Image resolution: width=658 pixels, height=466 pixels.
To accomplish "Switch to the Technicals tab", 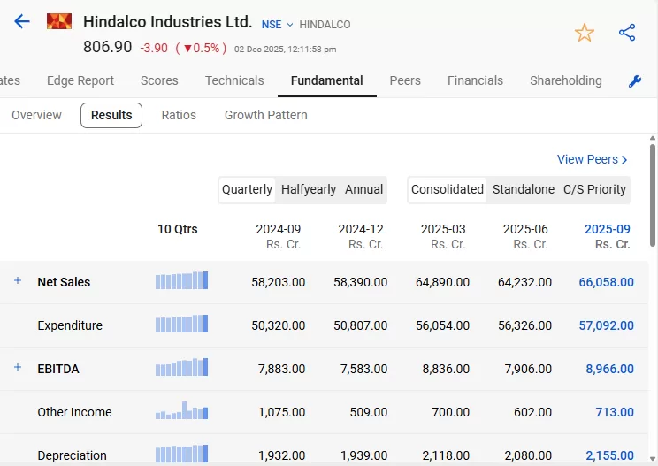I will point(234,80).
